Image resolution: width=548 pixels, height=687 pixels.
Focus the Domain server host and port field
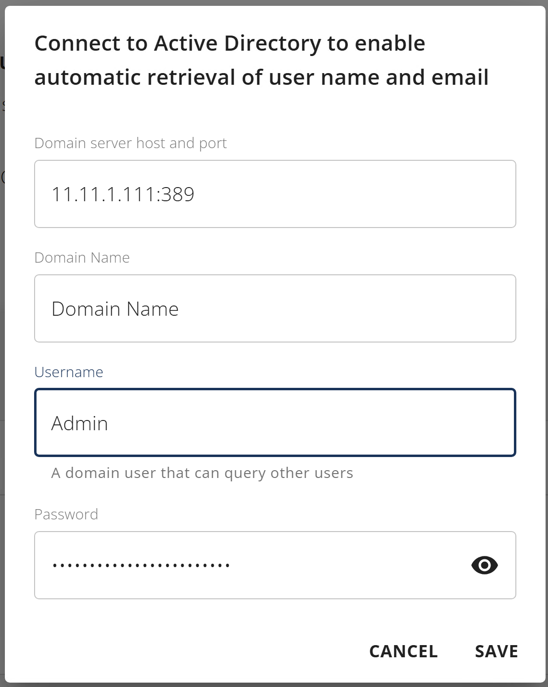275,194
